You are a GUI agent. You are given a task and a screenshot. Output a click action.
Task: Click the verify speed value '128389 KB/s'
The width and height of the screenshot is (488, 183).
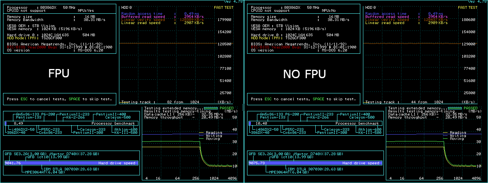192,20
